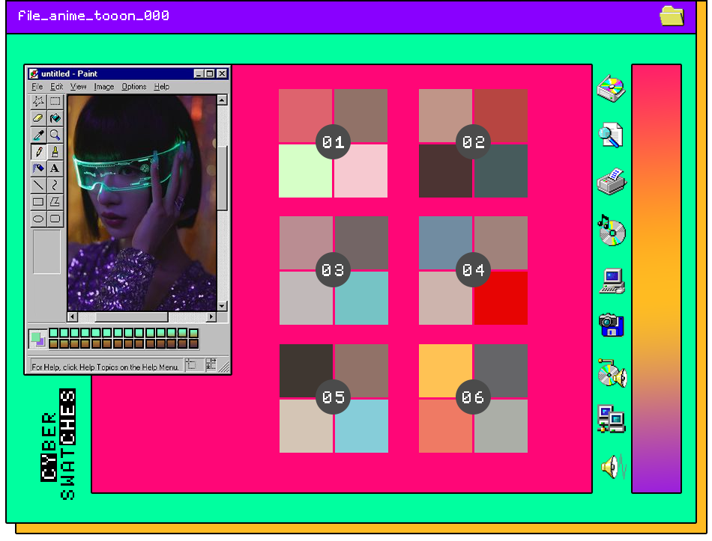Open the yellow folder icon in title bar
The image size is (712, 541).
tap(672, 16)
